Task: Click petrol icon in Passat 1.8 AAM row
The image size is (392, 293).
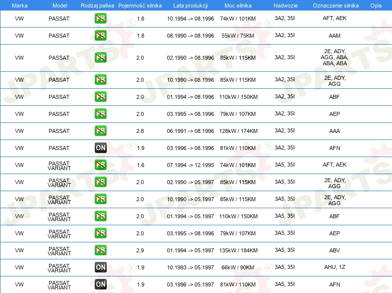Action: pos(100,36)
